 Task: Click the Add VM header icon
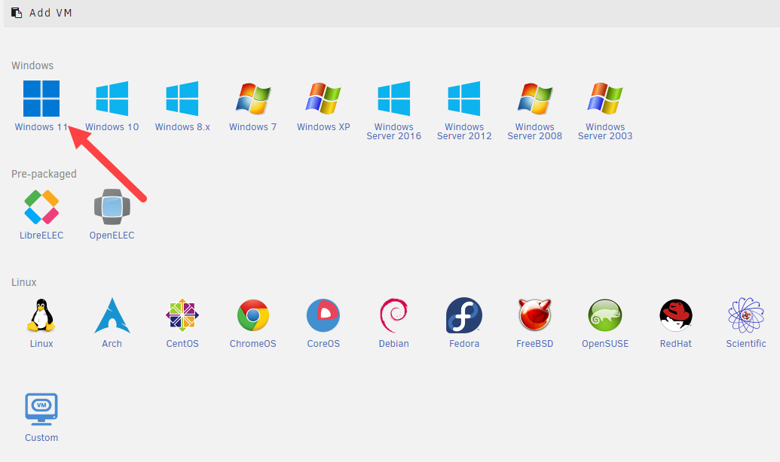[17, 13]
